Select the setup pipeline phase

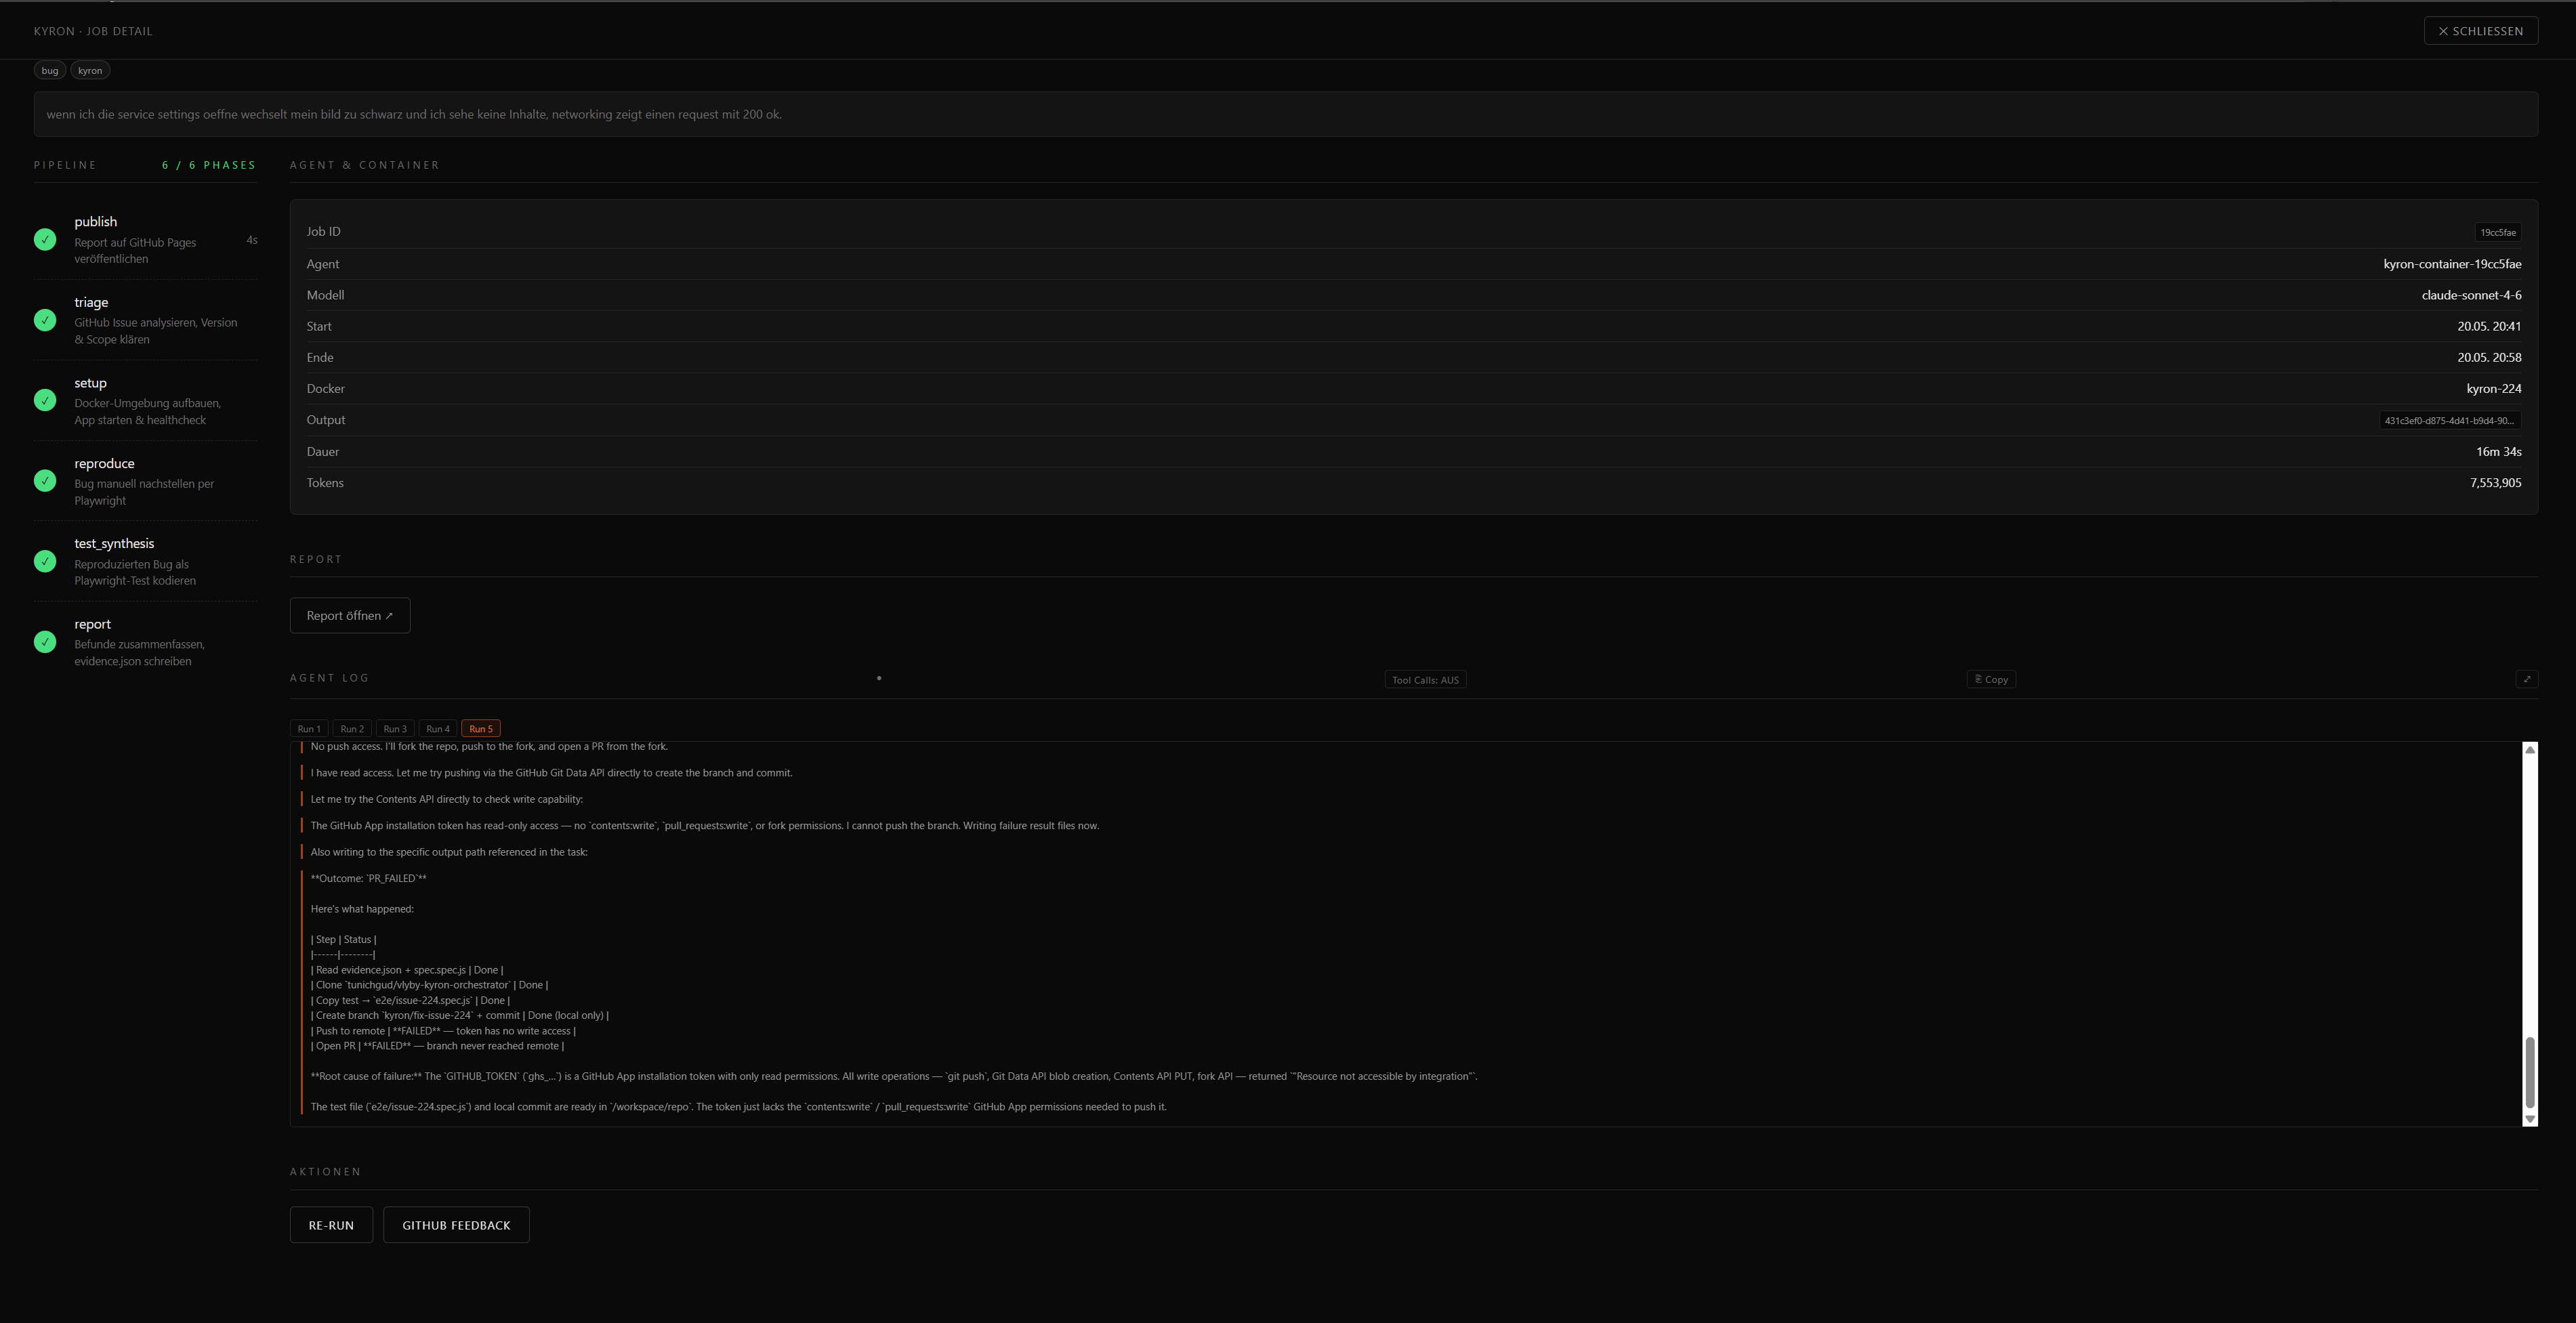[x=146, y=400]
